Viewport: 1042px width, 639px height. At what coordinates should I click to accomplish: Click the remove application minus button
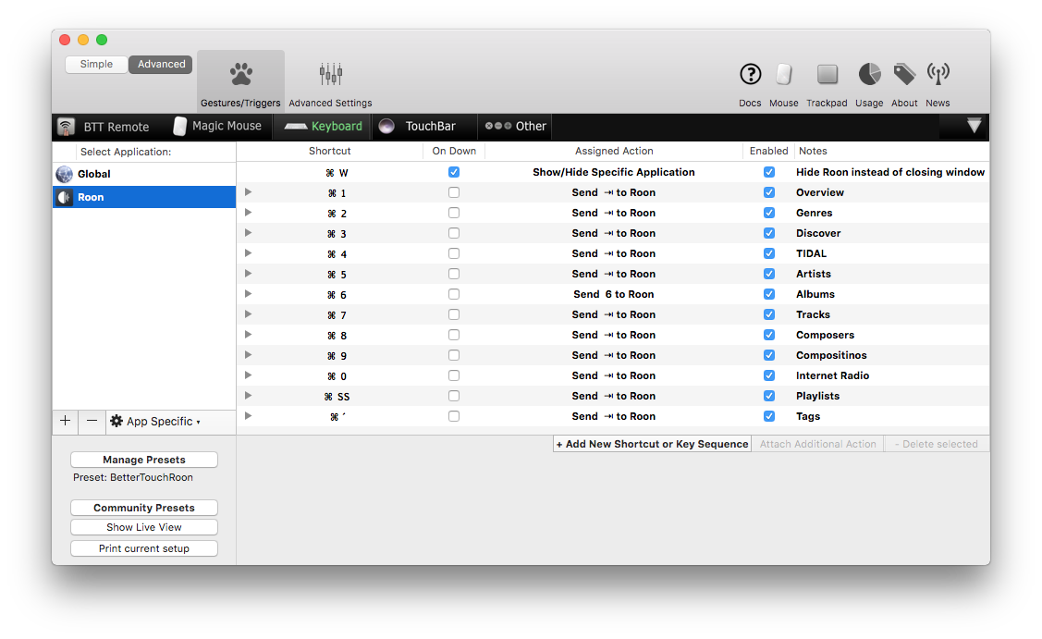point(92,421)
